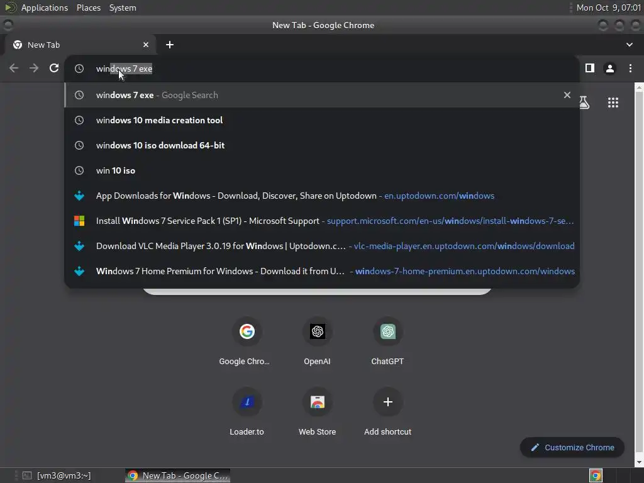Click Microsoft logo icon in suggestions
Screen dimensions: 644x483
(x=79, y=221)
